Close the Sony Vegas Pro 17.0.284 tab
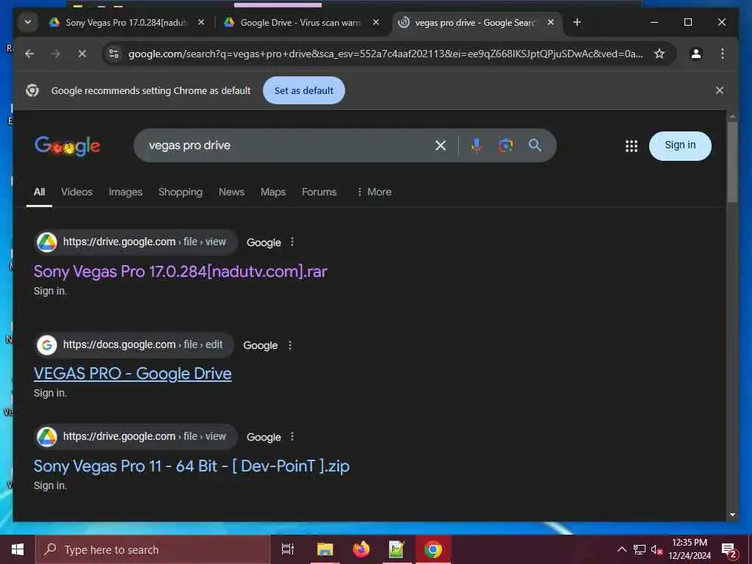This screenshot has height=564, width=752. (201, 22)
